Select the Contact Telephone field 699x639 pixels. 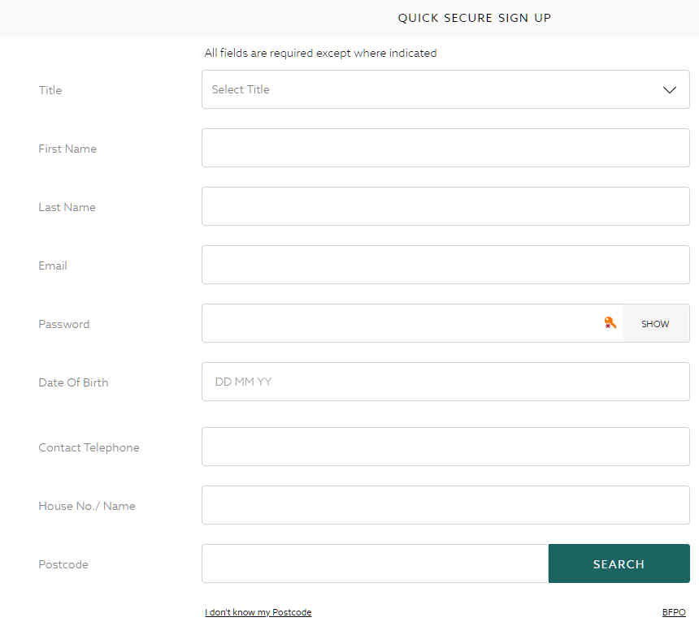tap(445, 447)
